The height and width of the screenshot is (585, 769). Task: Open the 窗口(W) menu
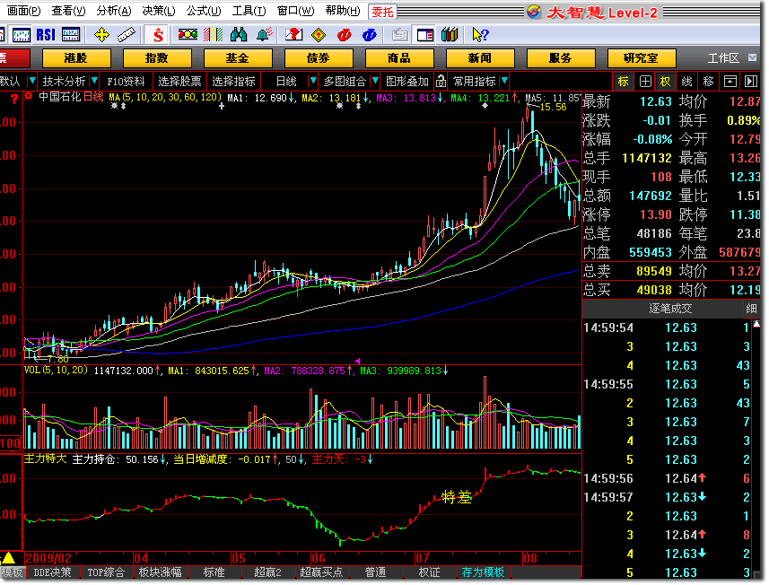[x=295, y=11]
